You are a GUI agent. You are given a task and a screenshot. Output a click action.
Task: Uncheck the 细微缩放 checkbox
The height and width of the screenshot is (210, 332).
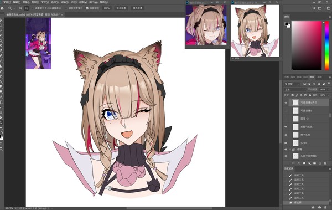click(87, 8)
